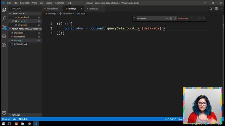Click the Synchronize Changes cloud icon

(x=14, y=119)
